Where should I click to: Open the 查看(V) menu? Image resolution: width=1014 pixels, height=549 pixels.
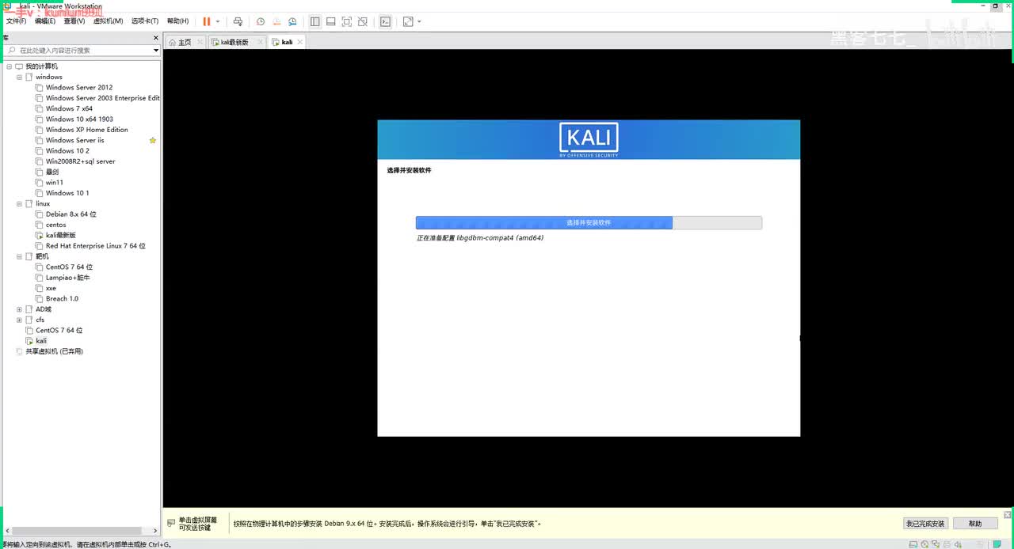(74, 21)
